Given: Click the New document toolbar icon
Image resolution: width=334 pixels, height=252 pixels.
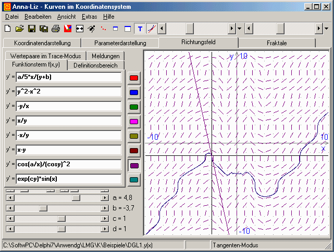Looking at the screenshot, I should click(7, 28).
